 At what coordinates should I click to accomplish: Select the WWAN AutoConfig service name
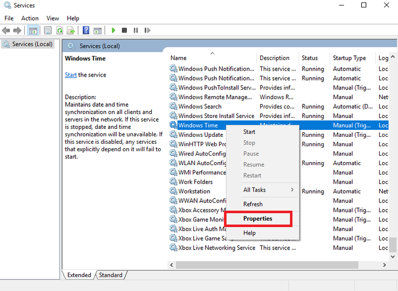pyautogui.click(x=202, y=200)
